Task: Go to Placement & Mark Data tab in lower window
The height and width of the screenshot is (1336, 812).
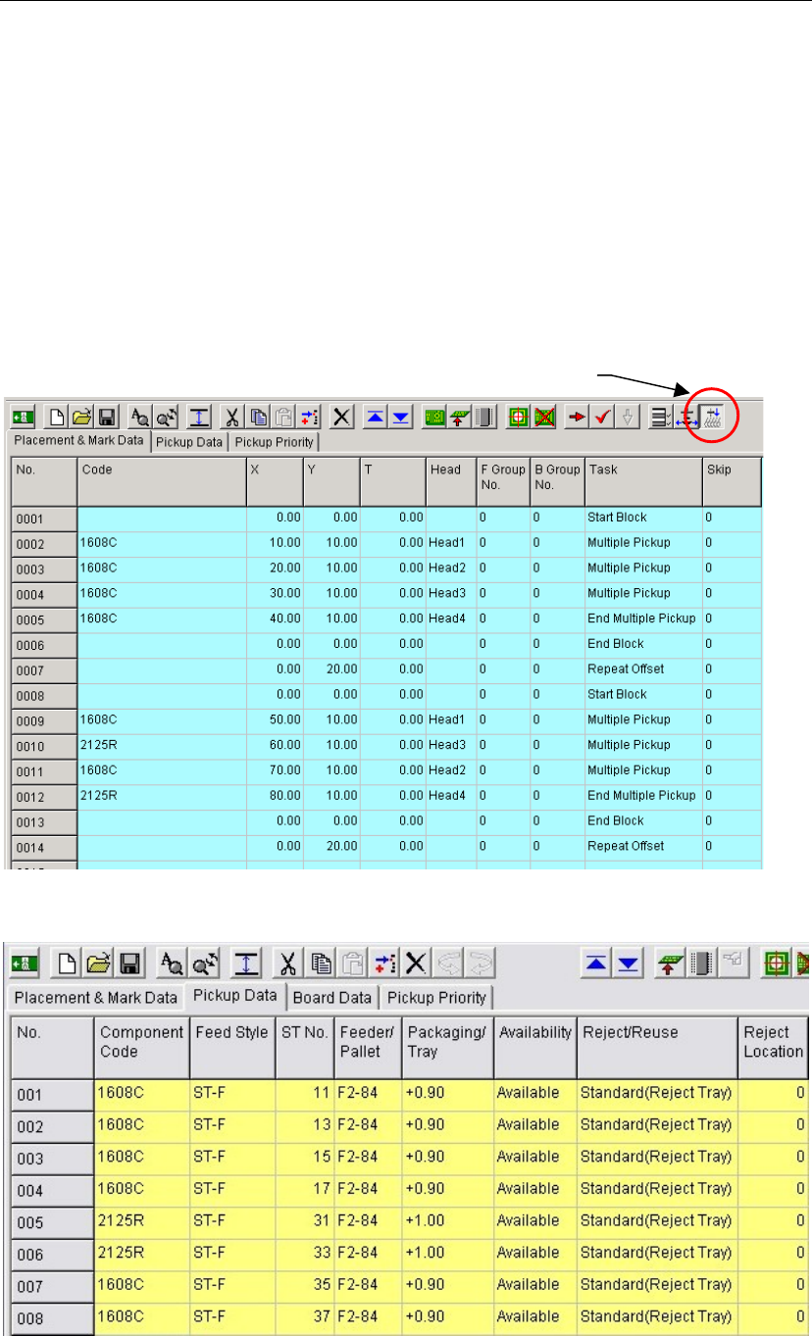Action: (94, 998)
